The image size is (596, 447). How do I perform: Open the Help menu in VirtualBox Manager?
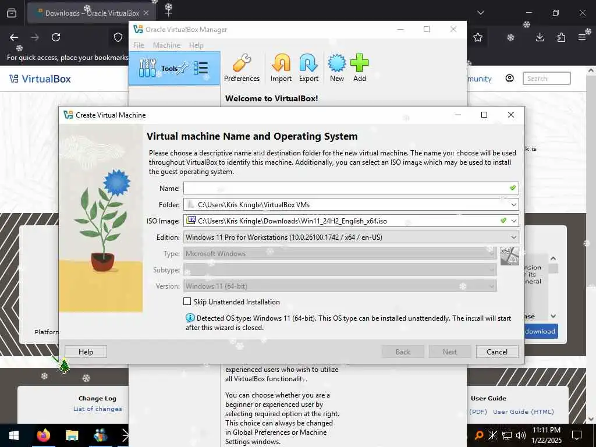pyautogui.click(x=196, y=45)
